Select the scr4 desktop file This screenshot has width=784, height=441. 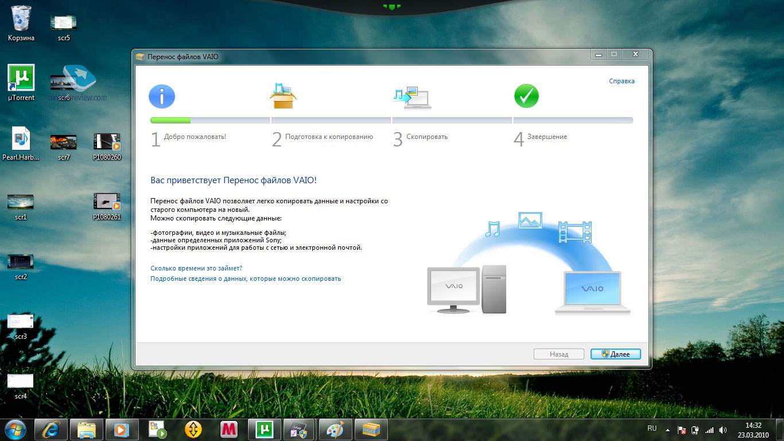[x=21, y=385]
